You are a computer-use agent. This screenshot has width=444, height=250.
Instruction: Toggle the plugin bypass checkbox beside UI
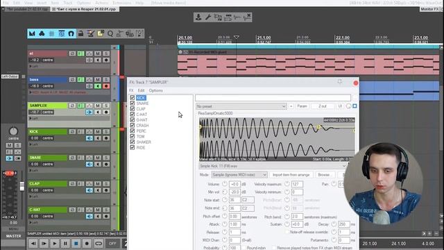click(355, 106)
